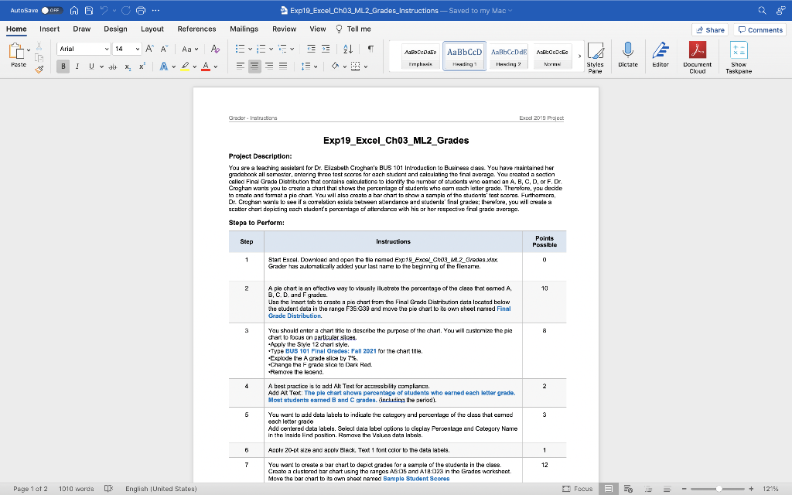Toggle Italic formatting
792x495 pixels.
[x=77, y=67]
